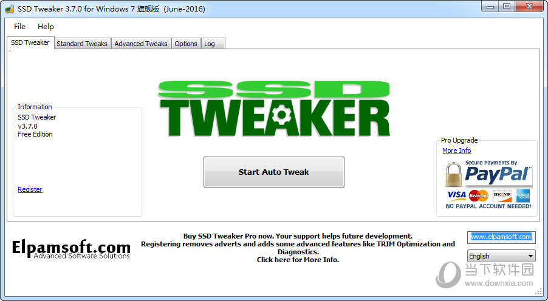Select the SSD Tweaker tab
548x301 pixels.
[x=30, y=42]
